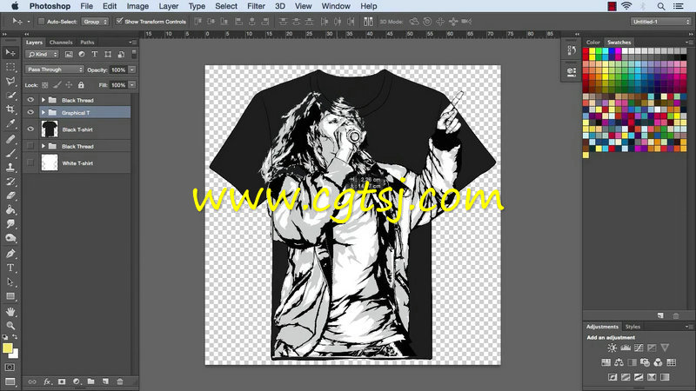The width and height of the screenshot is (696, 391).
Task: Open the layer Kind filter dropdown
Action: coord(42,55)
